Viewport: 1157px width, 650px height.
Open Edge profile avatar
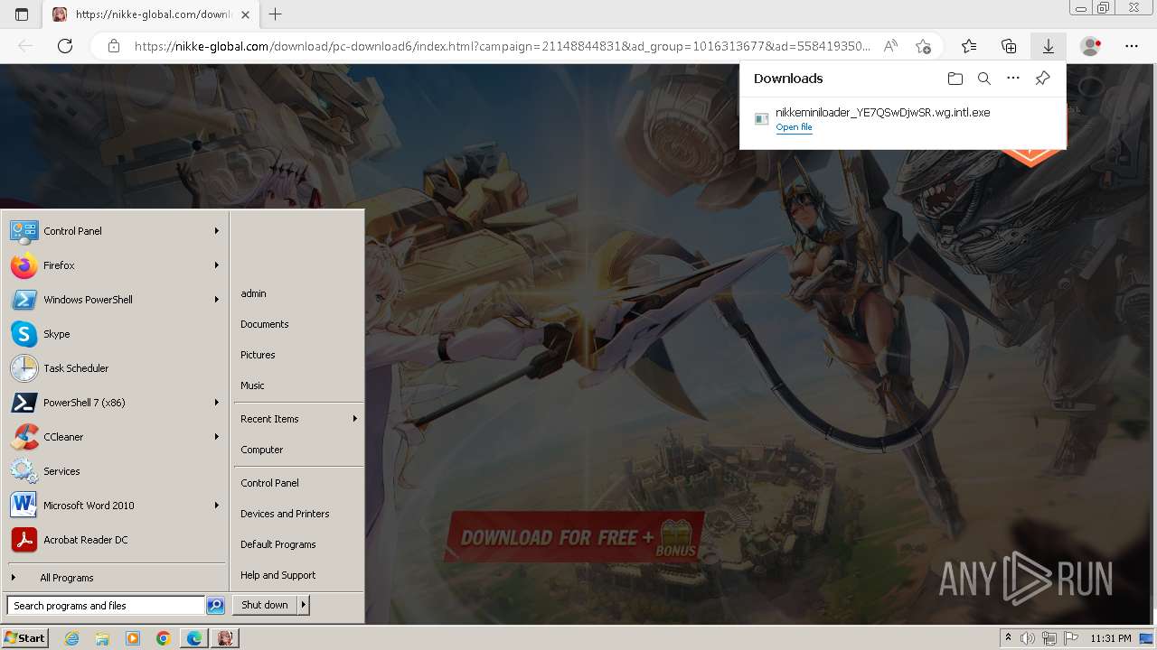pos(1091,46)
